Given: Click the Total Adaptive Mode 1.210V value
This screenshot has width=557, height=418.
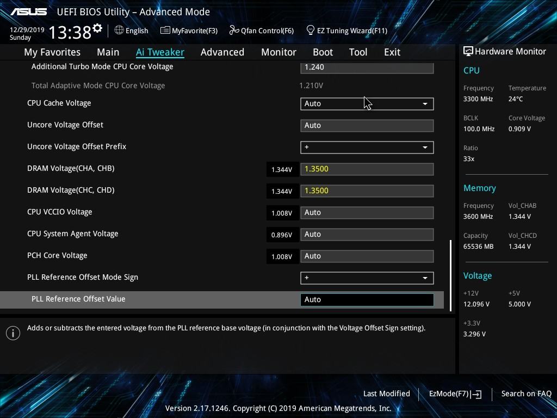Looking at the screenshot, I should point(311,85).
